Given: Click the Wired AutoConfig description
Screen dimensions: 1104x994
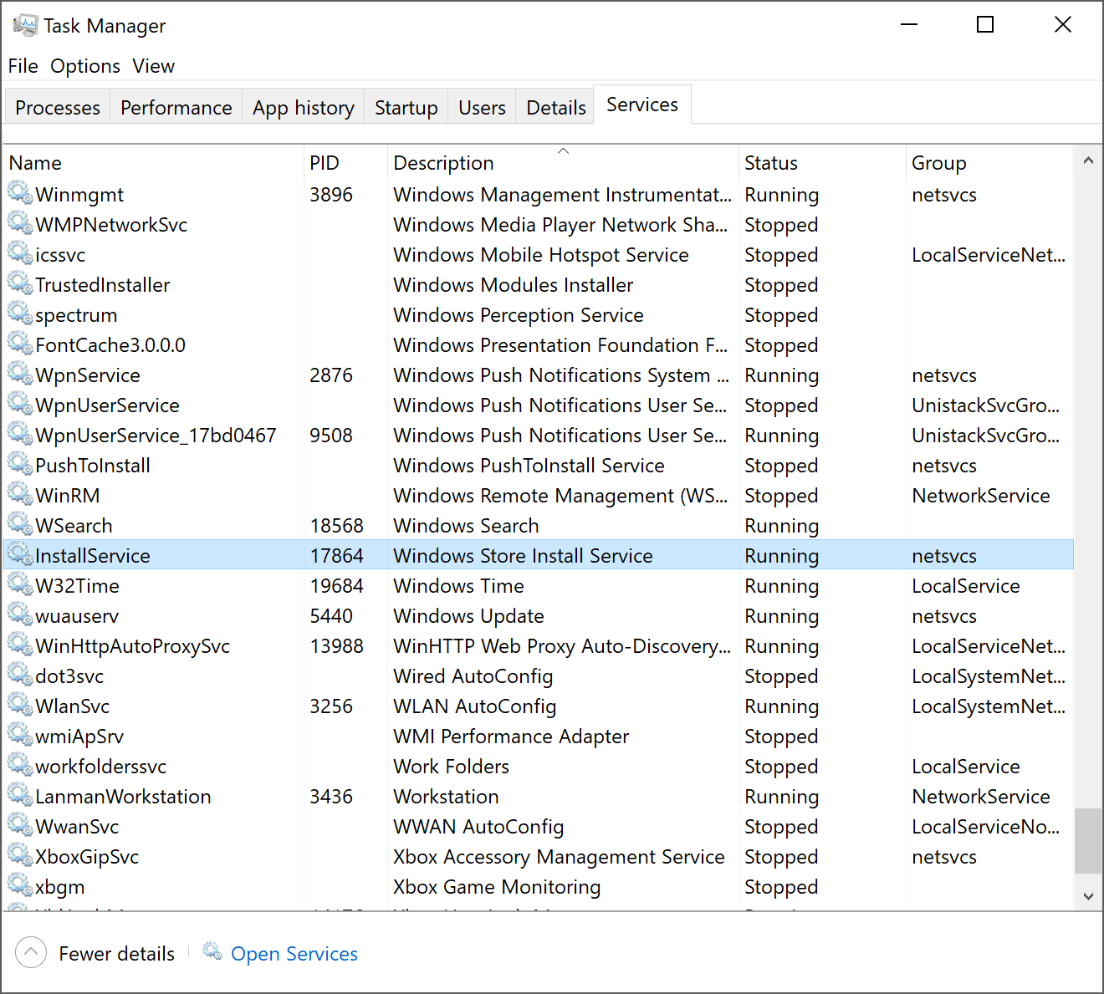Looking at the screenshot, I should point(473,676).
